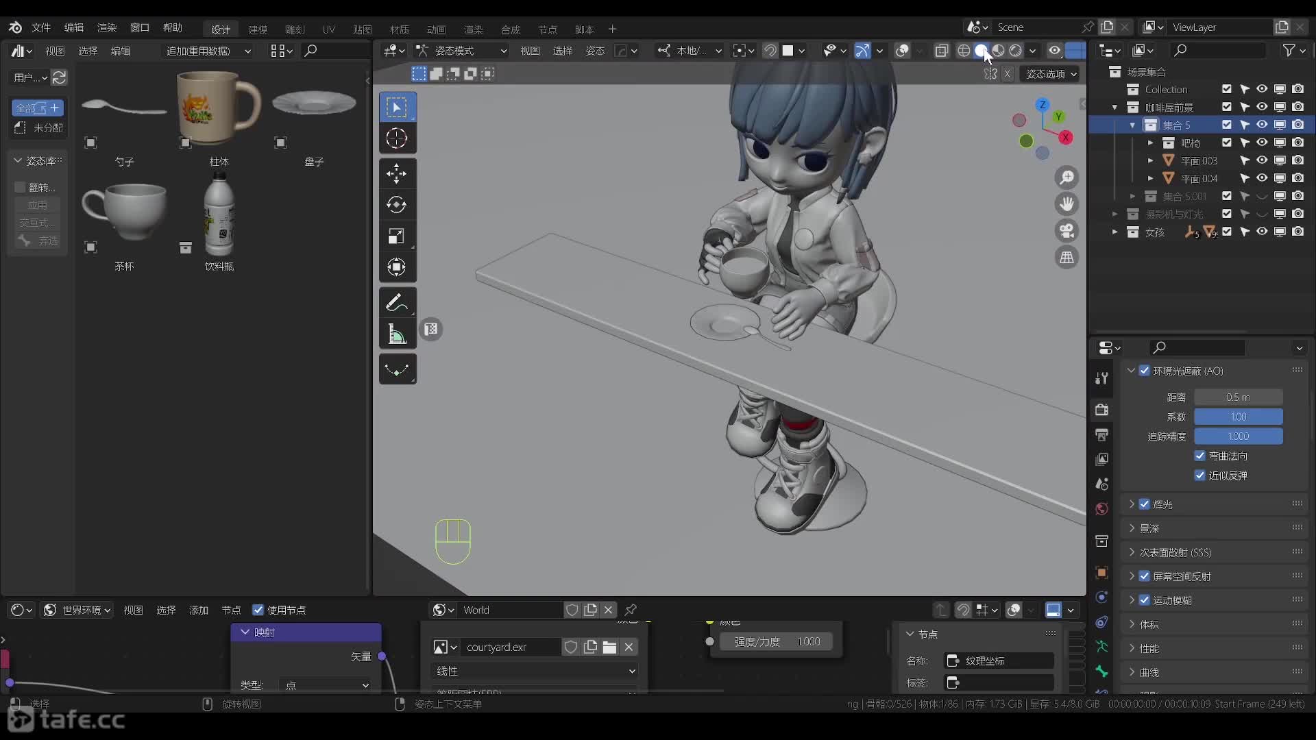Adjust the 追踪精度 slider

tap(1239, 436)
